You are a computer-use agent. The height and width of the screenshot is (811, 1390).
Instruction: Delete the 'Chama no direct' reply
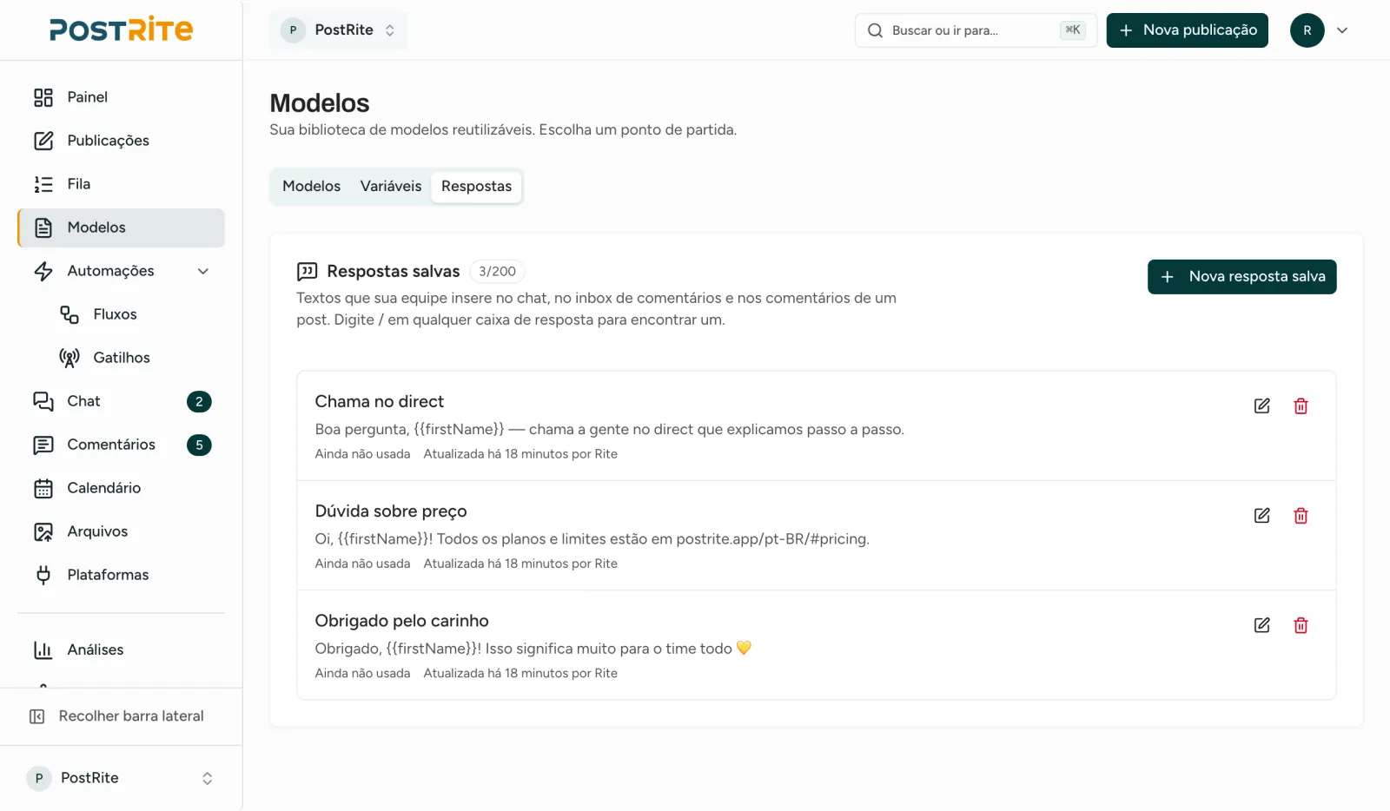(1301, 405)
